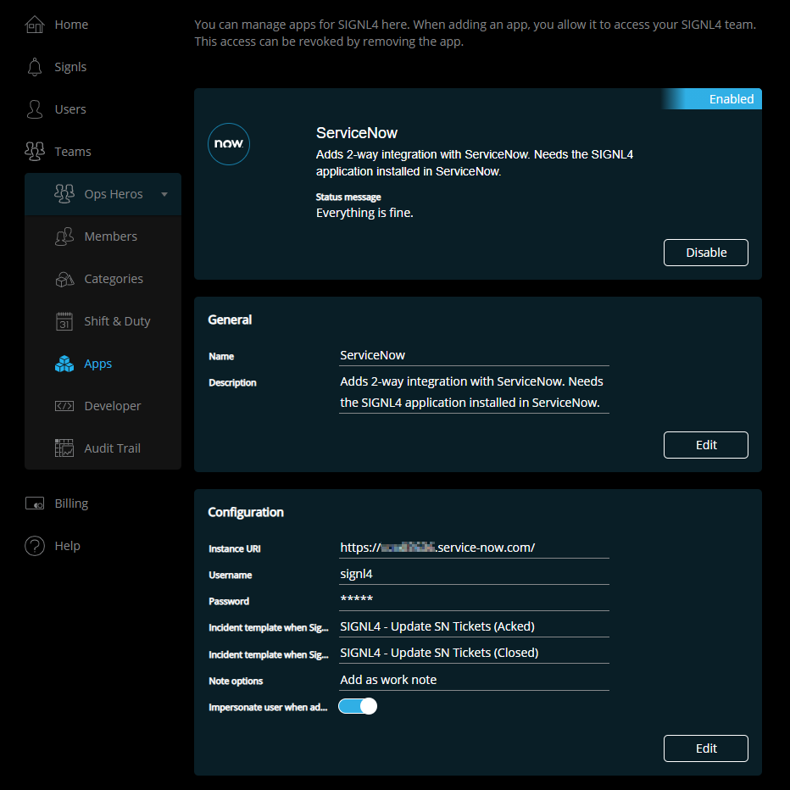Click the 'Impersonate user when ad...' label
The image size is (790, 790).
click(x=268, y=708)
